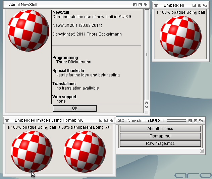This screenshot has width=212, height=179.
Task: Open the Rawimage.mcc demo
Action: [x=160, y=143]
